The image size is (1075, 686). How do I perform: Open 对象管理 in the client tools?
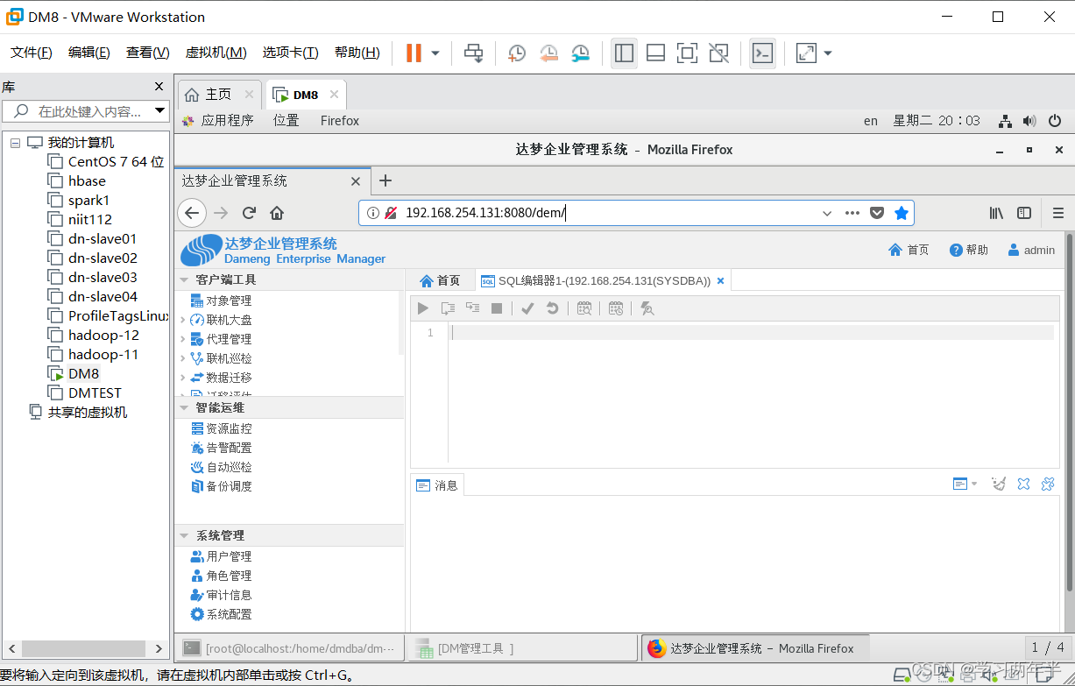click(221, 301)
